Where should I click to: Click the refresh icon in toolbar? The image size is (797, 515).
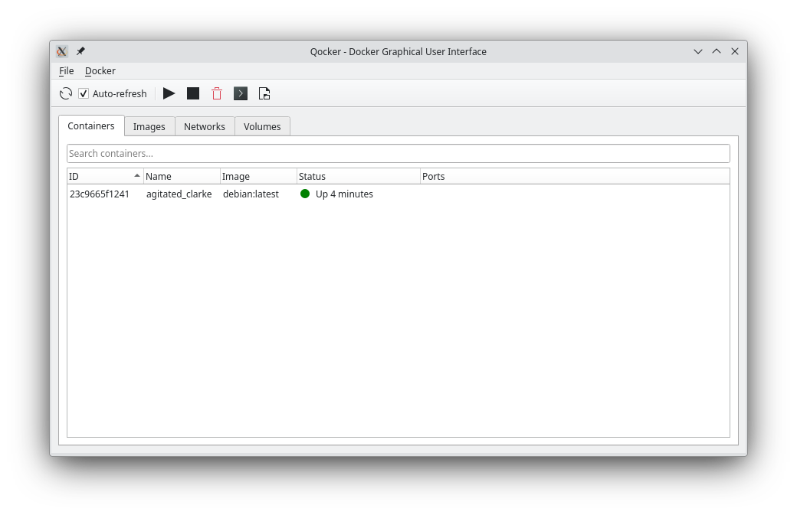[66, 93]
